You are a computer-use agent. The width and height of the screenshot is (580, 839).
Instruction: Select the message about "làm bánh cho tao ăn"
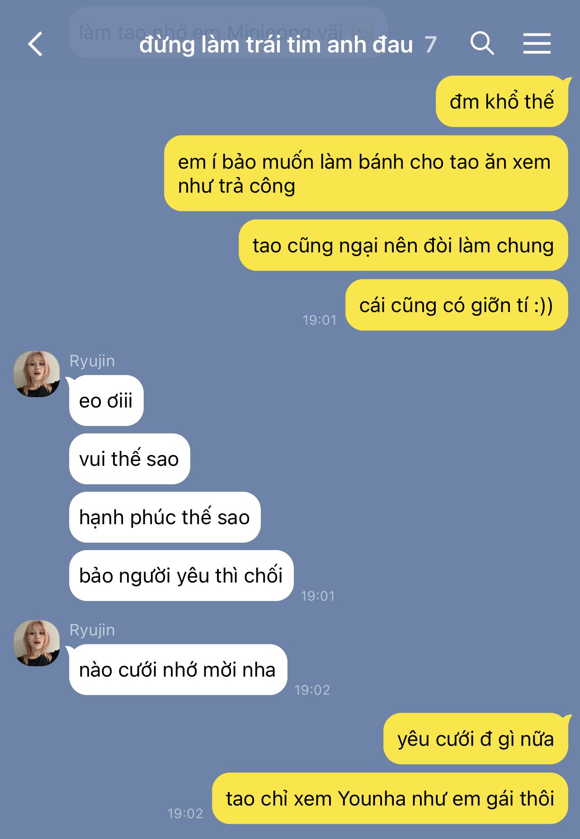[x=366, y=173]
